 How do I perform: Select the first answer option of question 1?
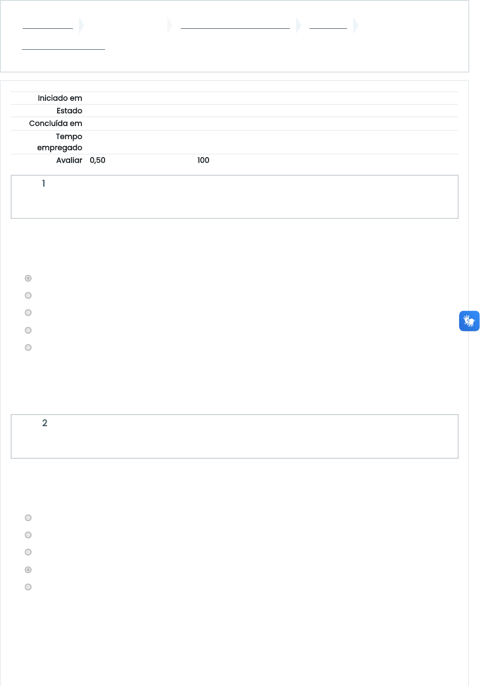[28, 278]
